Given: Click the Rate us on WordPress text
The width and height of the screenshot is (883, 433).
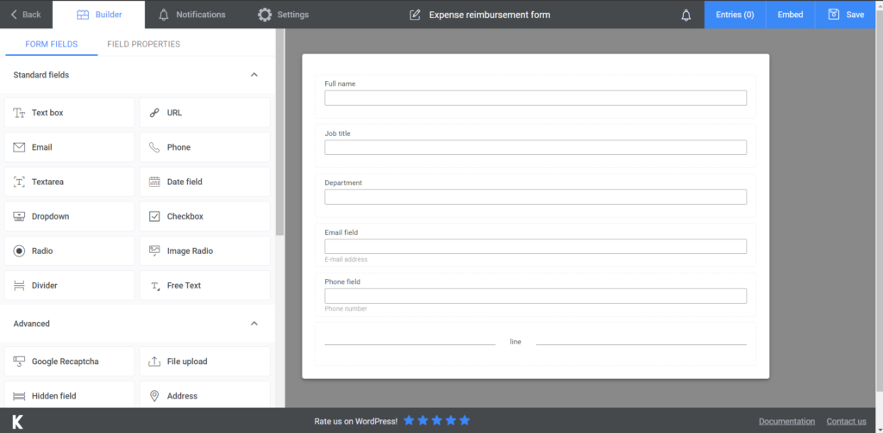Looking at the screenshot, I should point(356,421).
